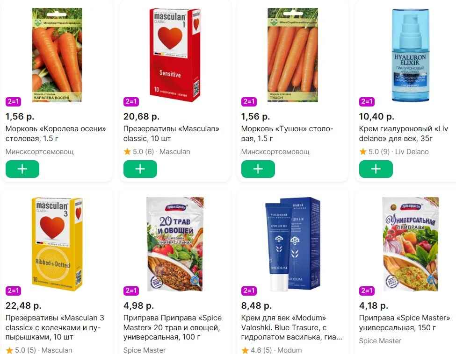Viewport: 456px width, 354px height.
Task: Open Приправа «Spice Master» универсальная, 150 г
Action: [x=405, y=323]
